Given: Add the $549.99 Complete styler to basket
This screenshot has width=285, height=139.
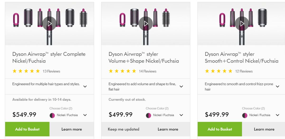Looking at the screenshot, I should [27, 129].
